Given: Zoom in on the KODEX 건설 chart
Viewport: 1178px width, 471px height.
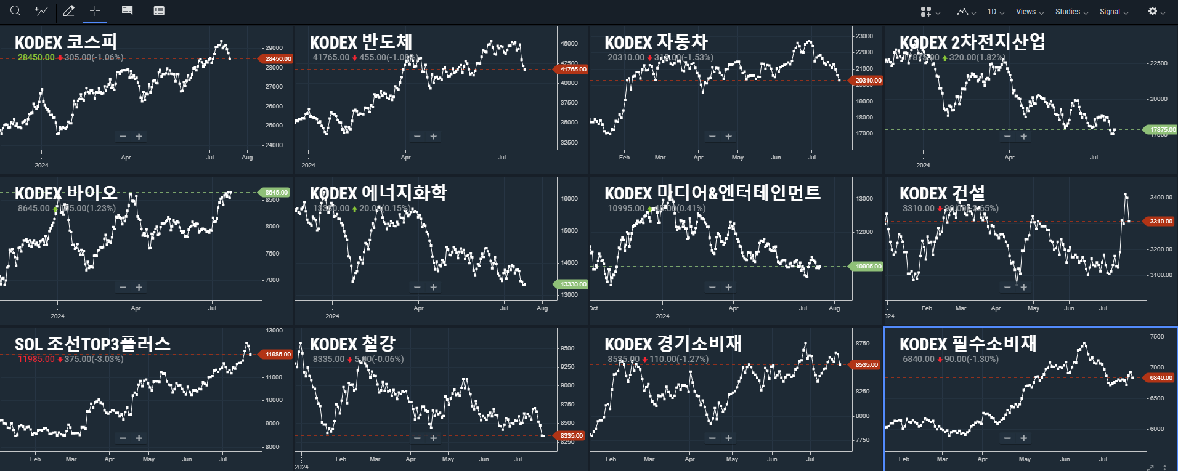Looking at the screenshot, I should (x=1024, y=288).
